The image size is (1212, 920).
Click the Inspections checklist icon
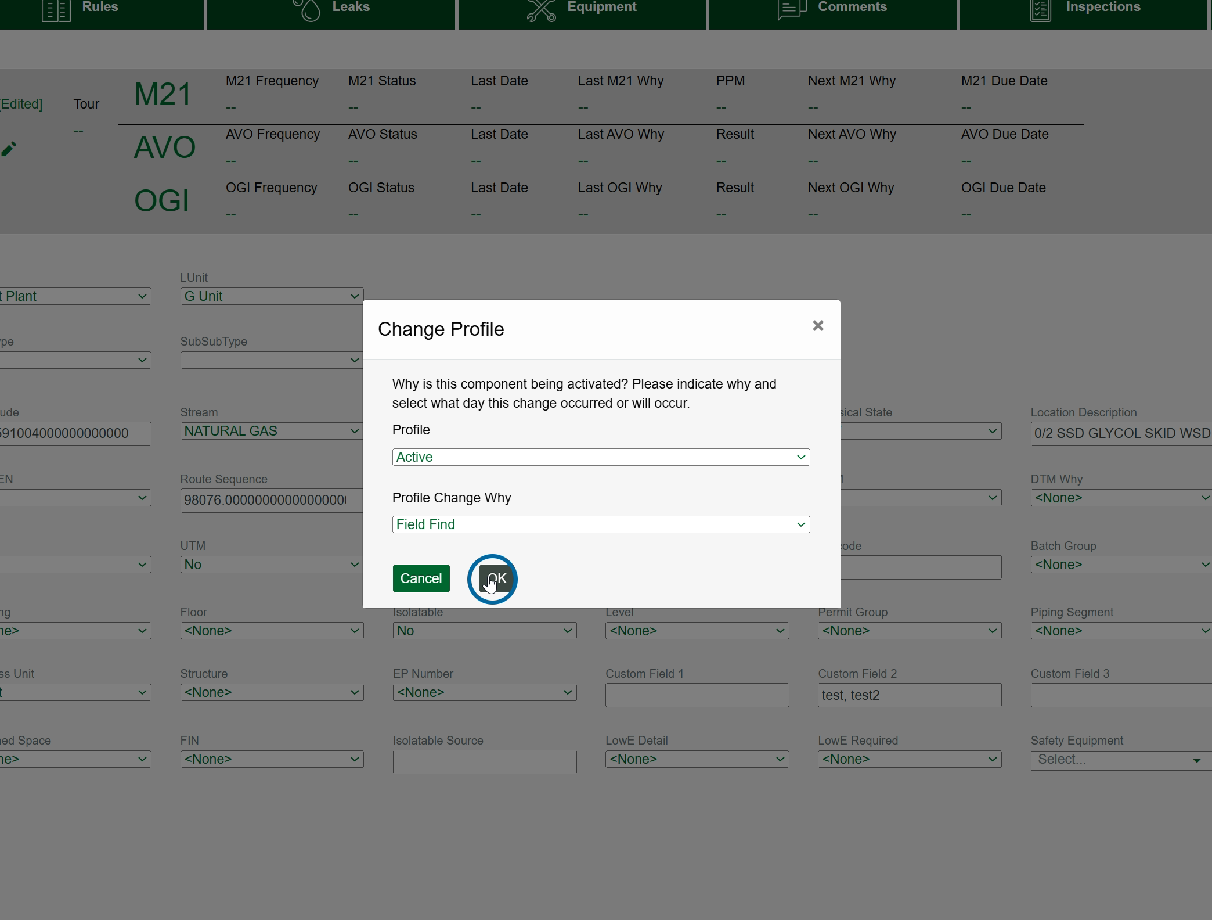[1041, 10]
